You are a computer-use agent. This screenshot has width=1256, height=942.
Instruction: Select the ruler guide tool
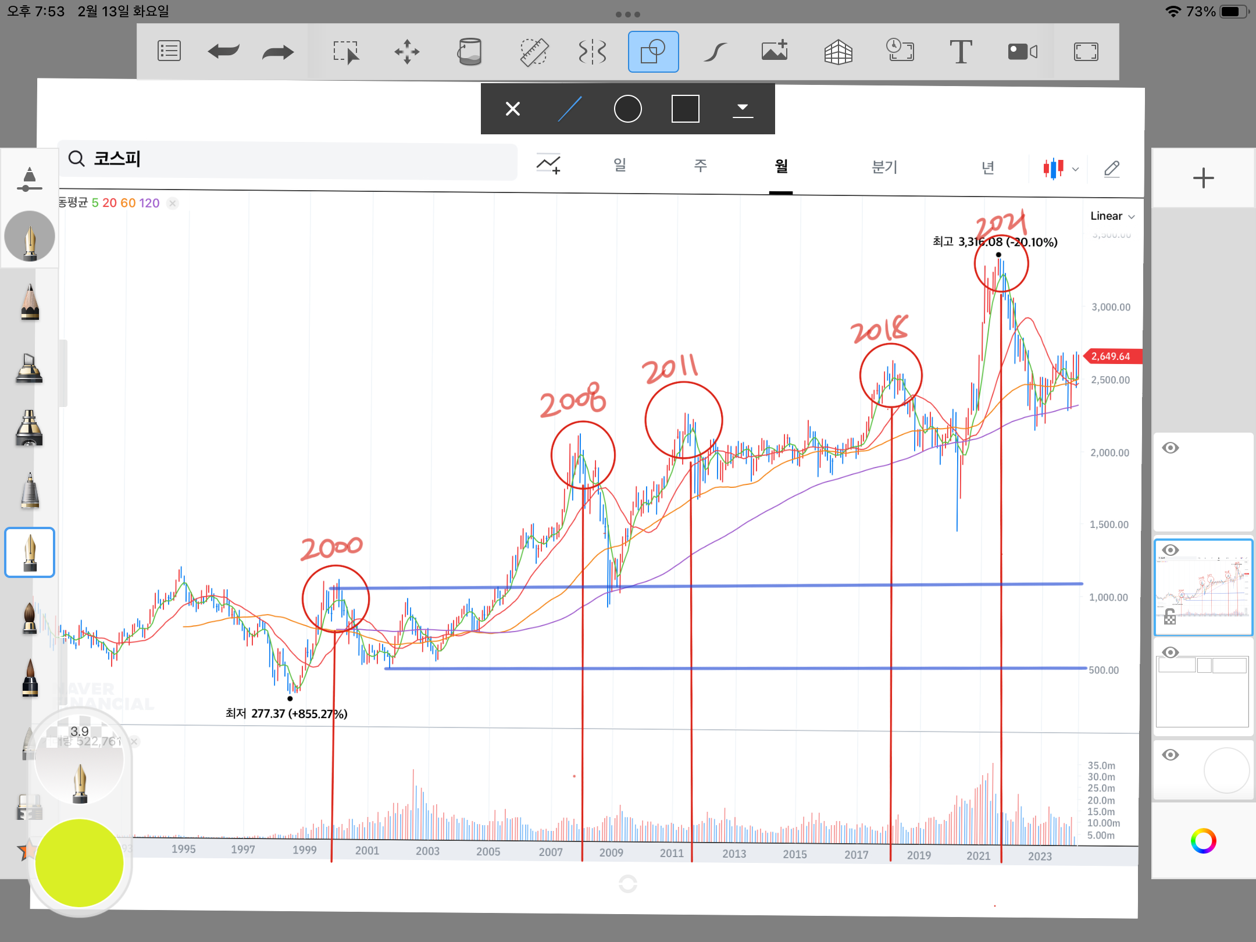pos(533,52)
